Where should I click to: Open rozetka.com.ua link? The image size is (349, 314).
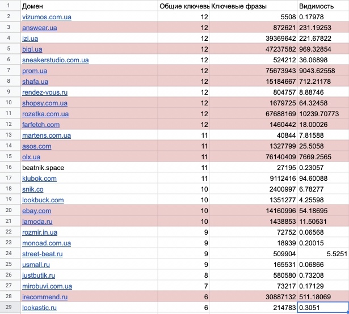tap(45, 114)
